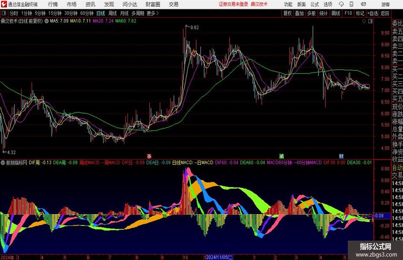The image size is (403, 260).
Task: Open the 行情 menu
Action: click(53, 4)
